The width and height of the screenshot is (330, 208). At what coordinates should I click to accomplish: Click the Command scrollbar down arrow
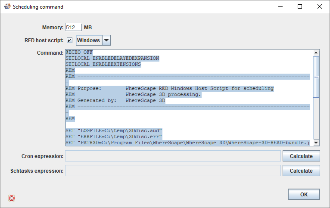(x=316, y=143)
